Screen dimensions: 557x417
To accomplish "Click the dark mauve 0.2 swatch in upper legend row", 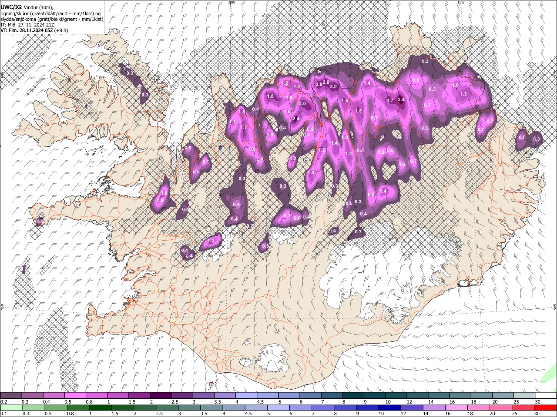I will click(x=11, y=395).
